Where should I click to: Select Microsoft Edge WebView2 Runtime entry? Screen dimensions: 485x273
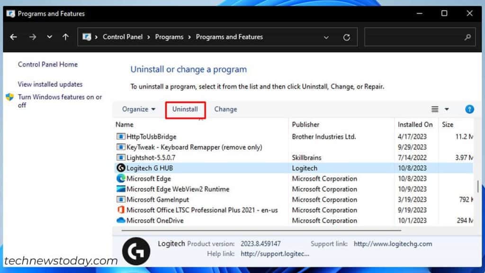tap(178, 189)
